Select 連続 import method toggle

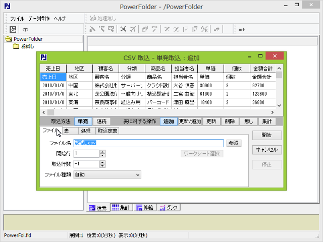[x=101, y=121]
